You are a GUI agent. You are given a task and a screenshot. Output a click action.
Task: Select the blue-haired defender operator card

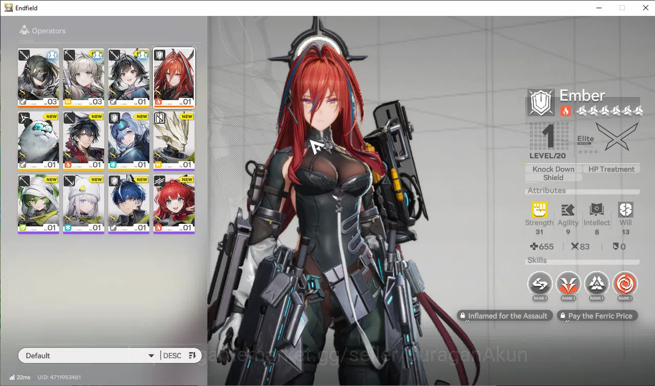click(x=129, y=204)
